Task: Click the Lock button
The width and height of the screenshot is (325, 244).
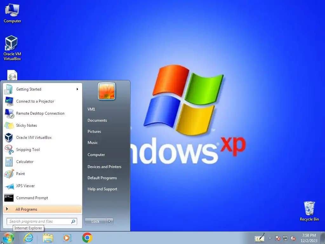Action: 95,221
